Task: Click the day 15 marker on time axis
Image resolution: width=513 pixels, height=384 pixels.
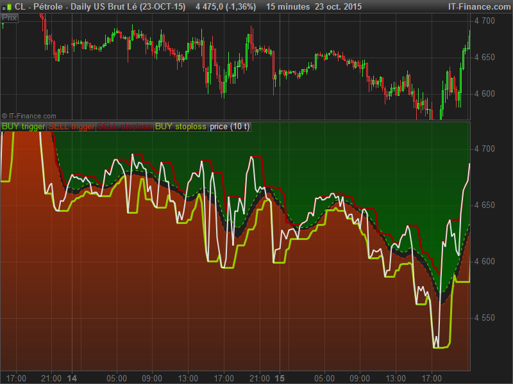Action: pos(280,378)
